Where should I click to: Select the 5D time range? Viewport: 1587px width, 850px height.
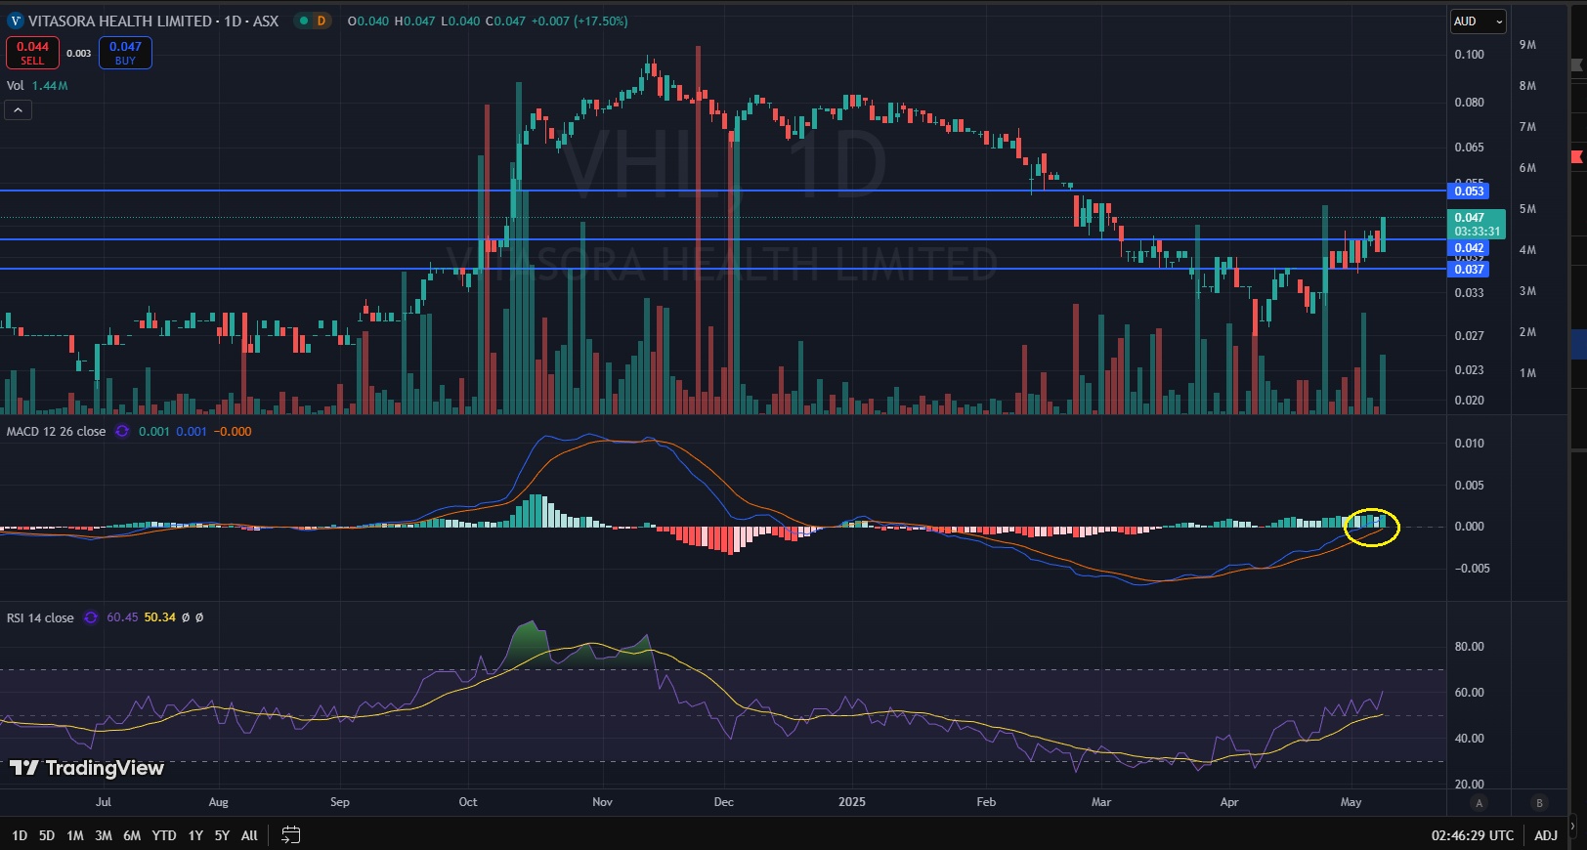pyautogui.click(x=47, y=835)
